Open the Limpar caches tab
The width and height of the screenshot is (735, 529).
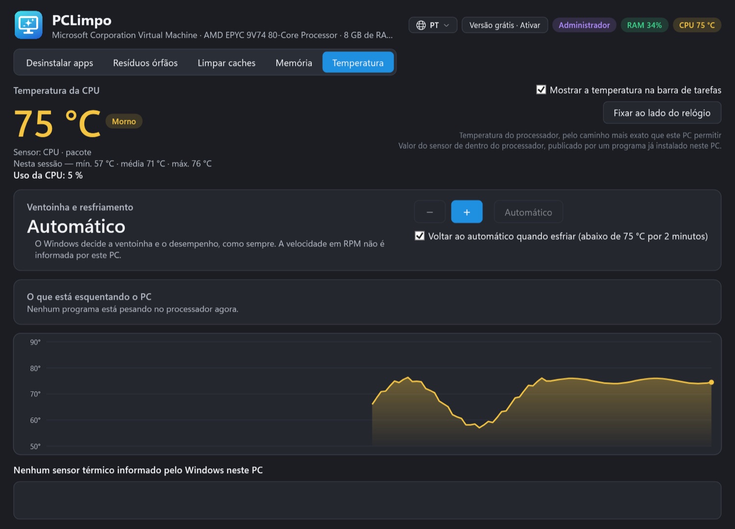tap(226, 63)
